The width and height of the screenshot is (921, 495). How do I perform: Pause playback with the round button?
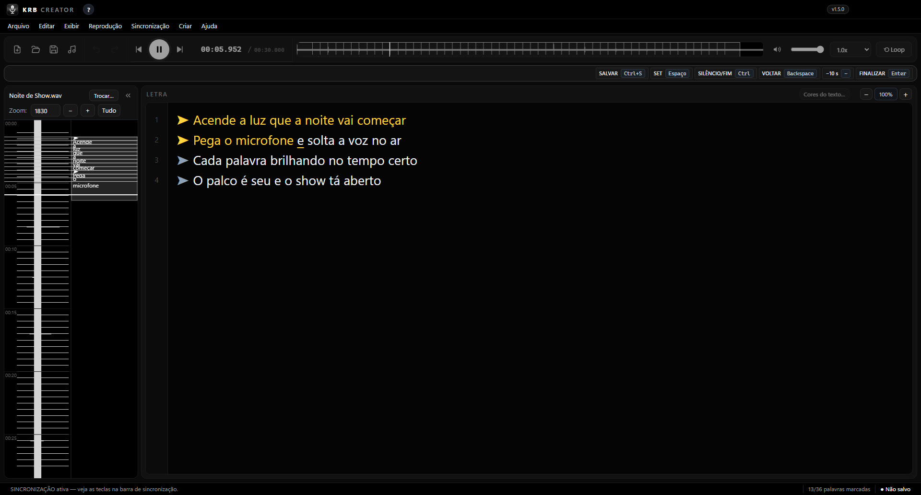(159, 49)
